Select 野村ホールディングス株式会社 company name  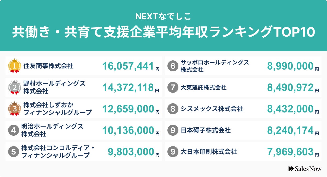tap(54, 87)
